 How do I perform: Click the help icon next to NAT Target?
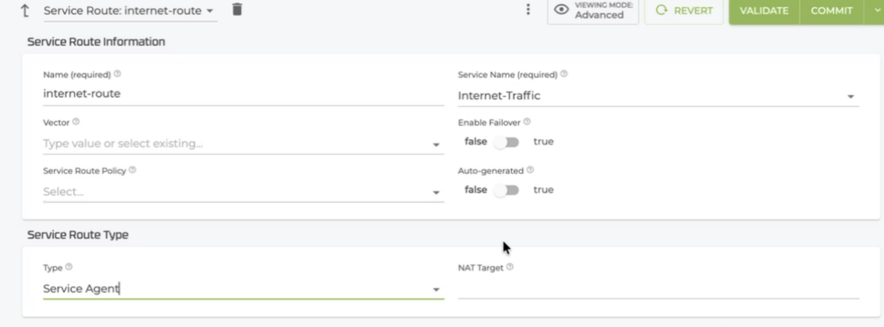[x=510, y=267]
